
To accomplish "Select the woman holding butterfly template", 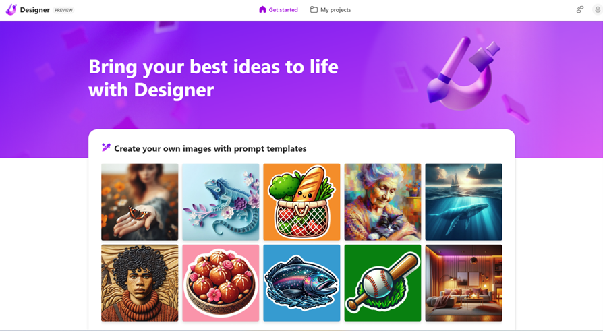I will coord(140,202).
